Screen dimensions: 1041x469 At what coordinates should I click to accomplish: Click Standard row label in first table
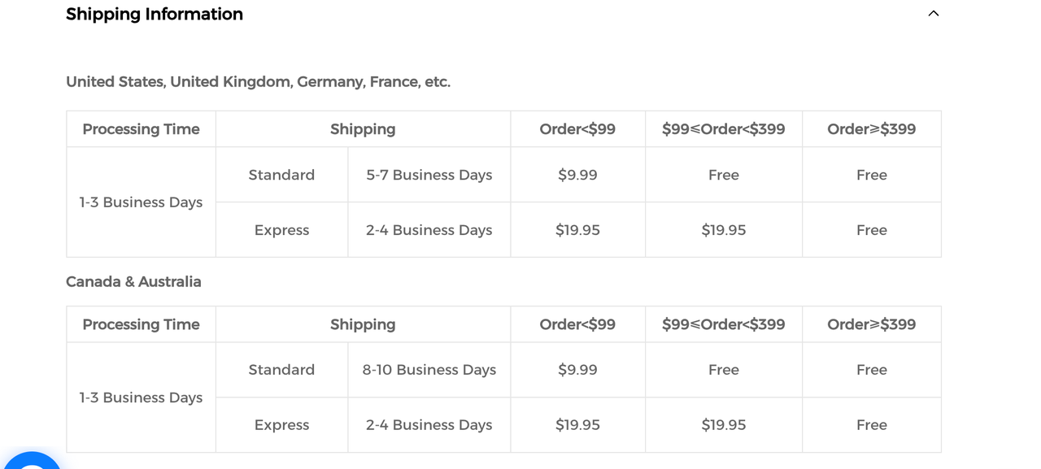pyautogui.click(x=281, y=175)
